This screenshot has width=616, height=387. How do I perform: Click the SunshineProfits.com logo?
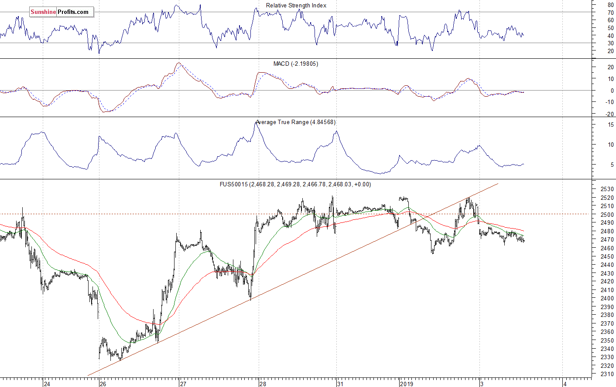(x=61, y=12)
